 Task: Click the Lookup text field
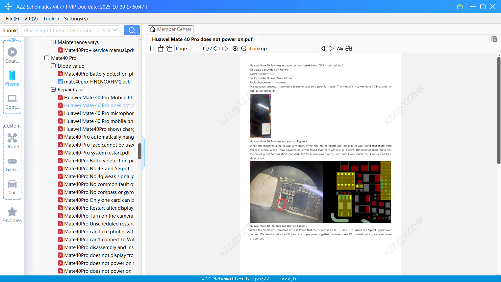[294, 49]
